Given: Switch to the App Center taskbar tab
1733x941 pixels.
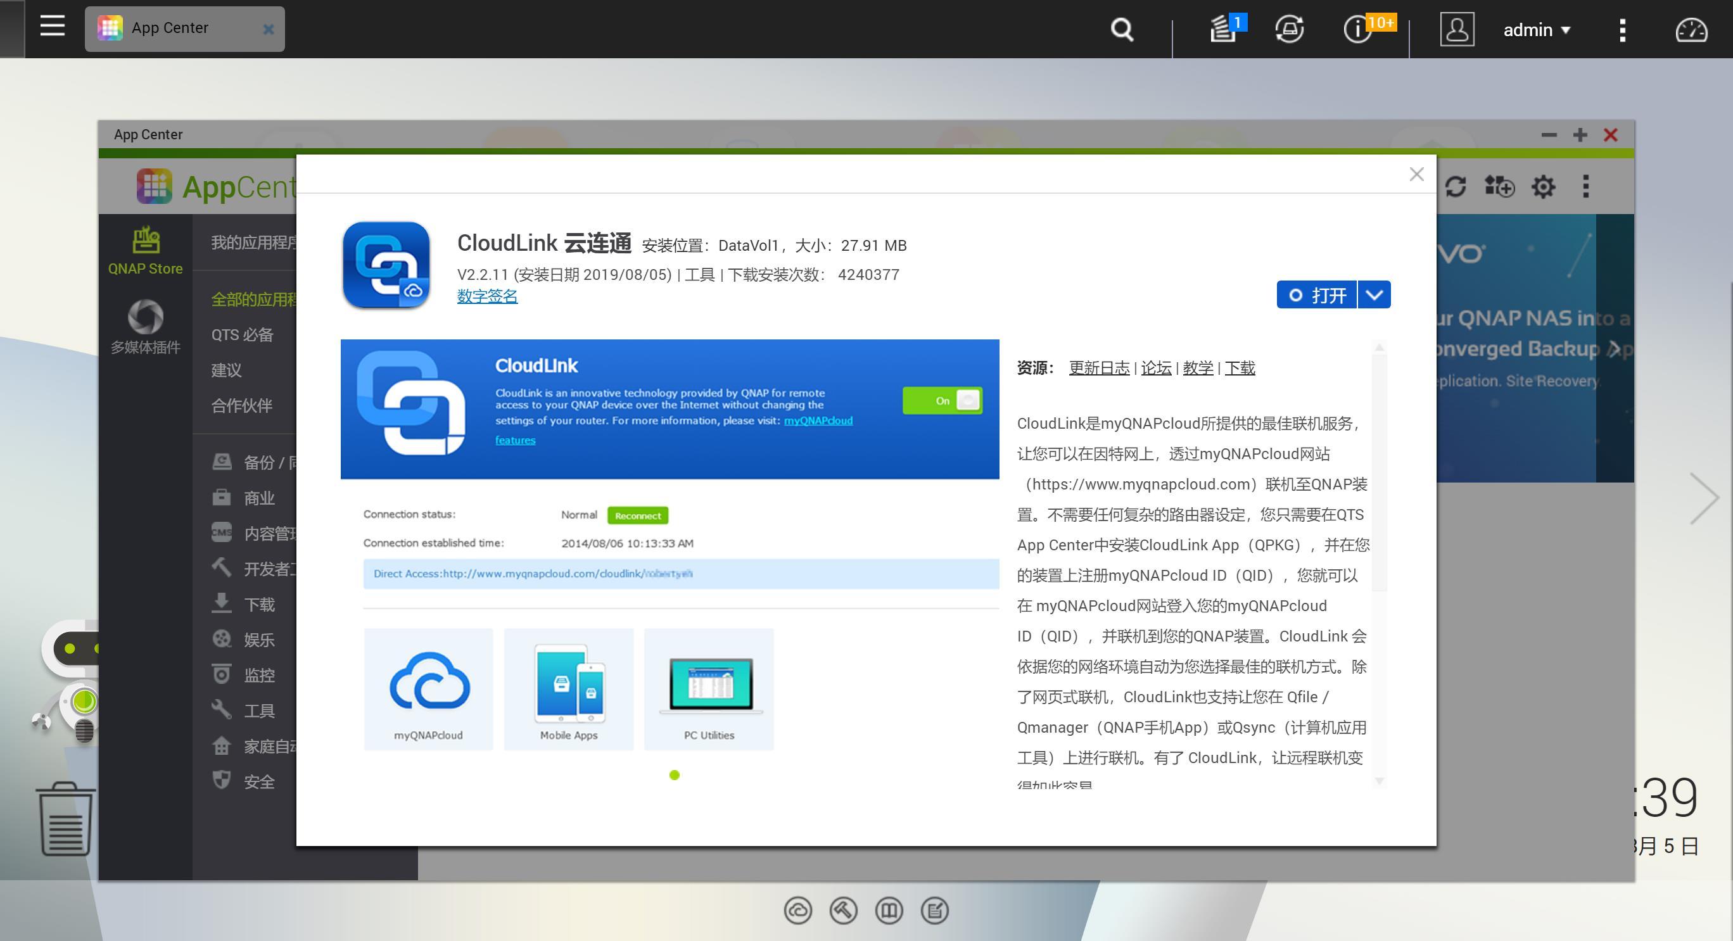Looking at the screenshot, I should click(x=184, y=29).
